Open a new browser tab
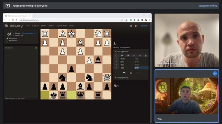222x124 pixels. (34, 16)
